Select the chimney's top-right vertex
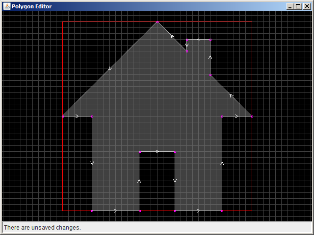This screenshot has width=314, height=235. click(x=210, y=40)
